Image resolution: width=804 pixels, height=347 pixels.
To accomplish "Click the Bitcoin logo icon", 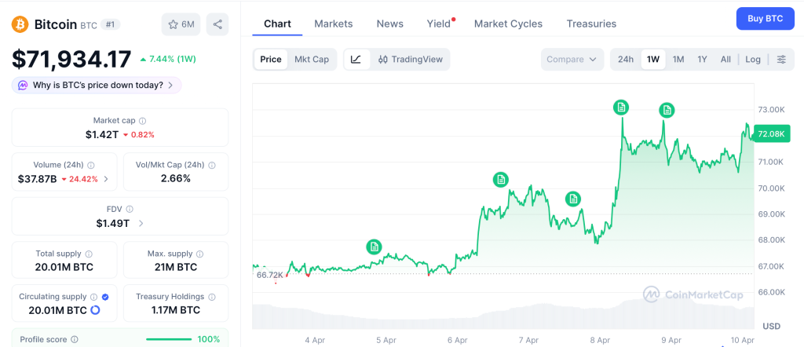I will click(20, 24).
